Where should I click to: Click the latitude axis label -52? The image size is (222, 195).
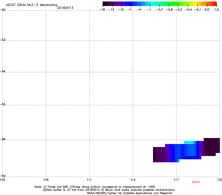point(3,40)
